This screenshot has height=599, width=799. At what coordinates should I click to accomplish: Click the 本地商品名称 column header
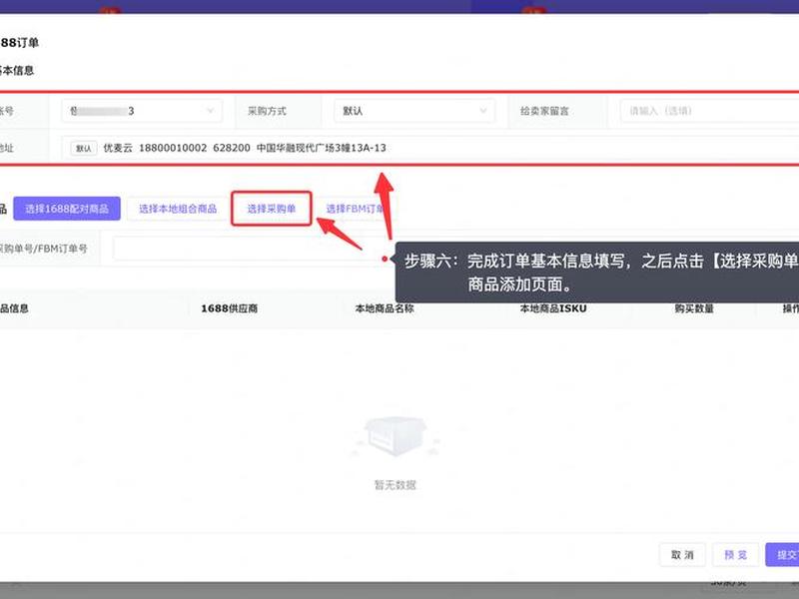(x=385, y=308)
